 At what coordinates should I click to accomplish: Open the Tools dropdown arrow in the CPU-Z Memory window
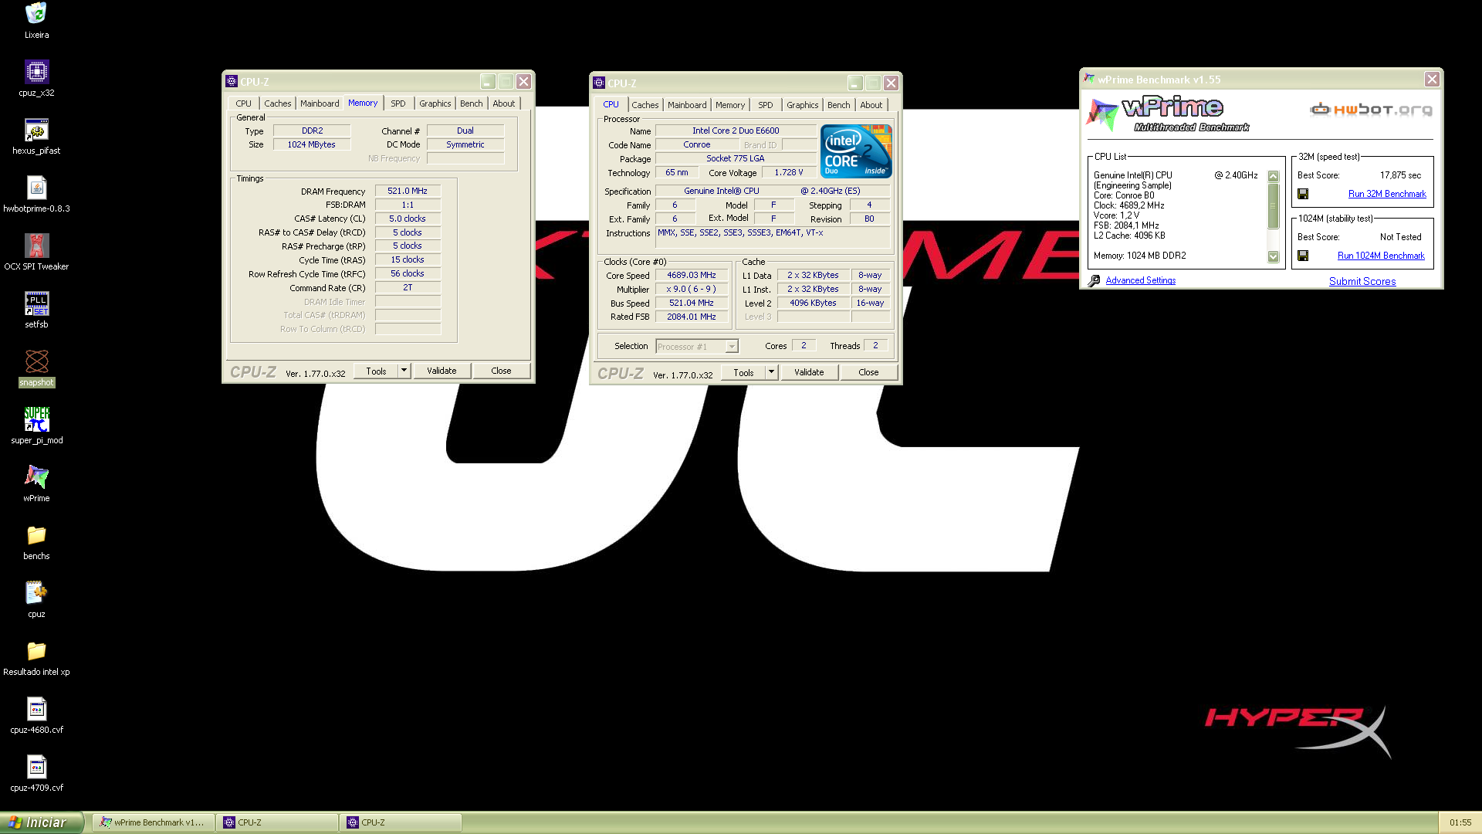404,371
